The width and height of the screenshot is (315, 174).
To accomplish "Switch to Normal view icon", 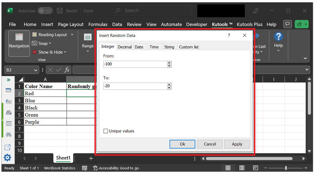I will point(228,168).
